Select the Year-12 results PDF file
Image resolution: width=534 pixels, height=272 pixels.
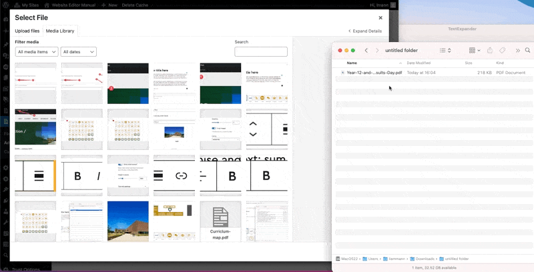(x=374, y=72)
